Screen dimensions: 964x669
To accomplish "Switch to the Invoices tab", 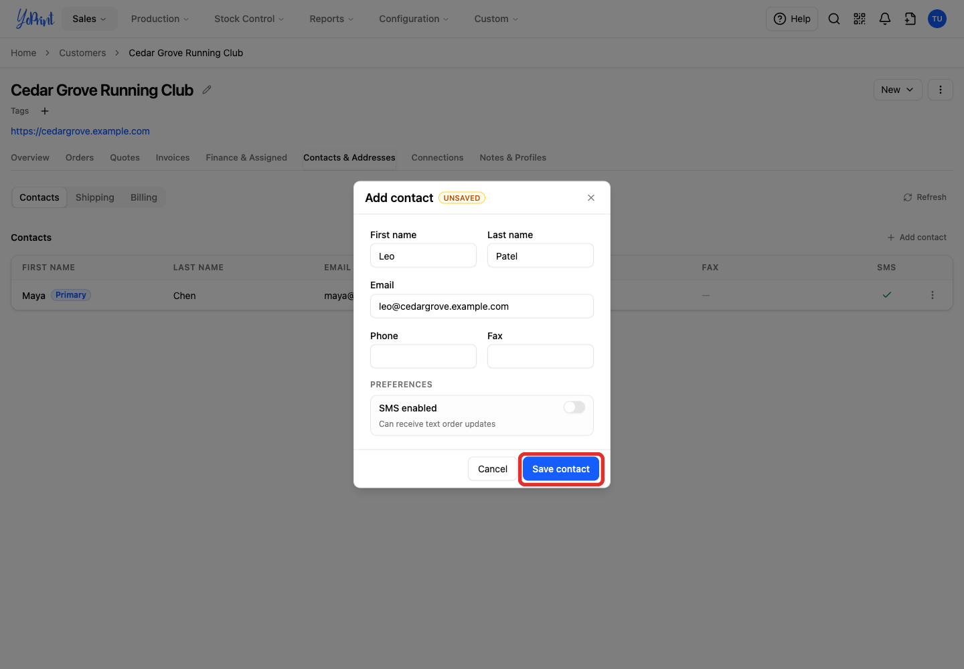I will point(173,158).
